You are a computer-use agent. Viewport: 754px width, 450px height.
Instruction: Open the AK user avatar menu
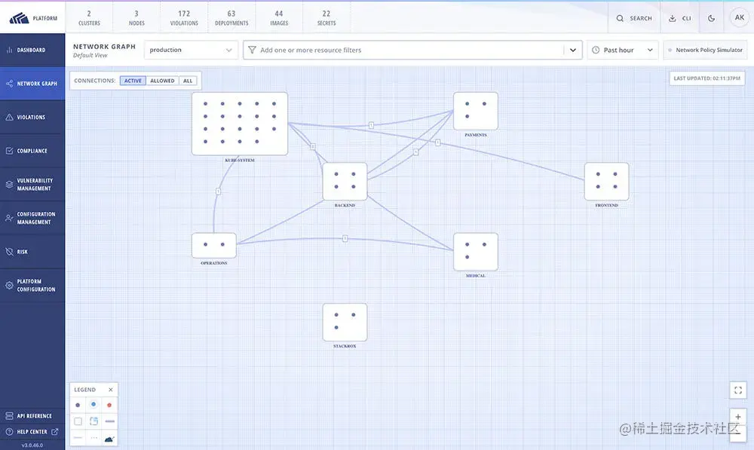click(x=739, y=17)
